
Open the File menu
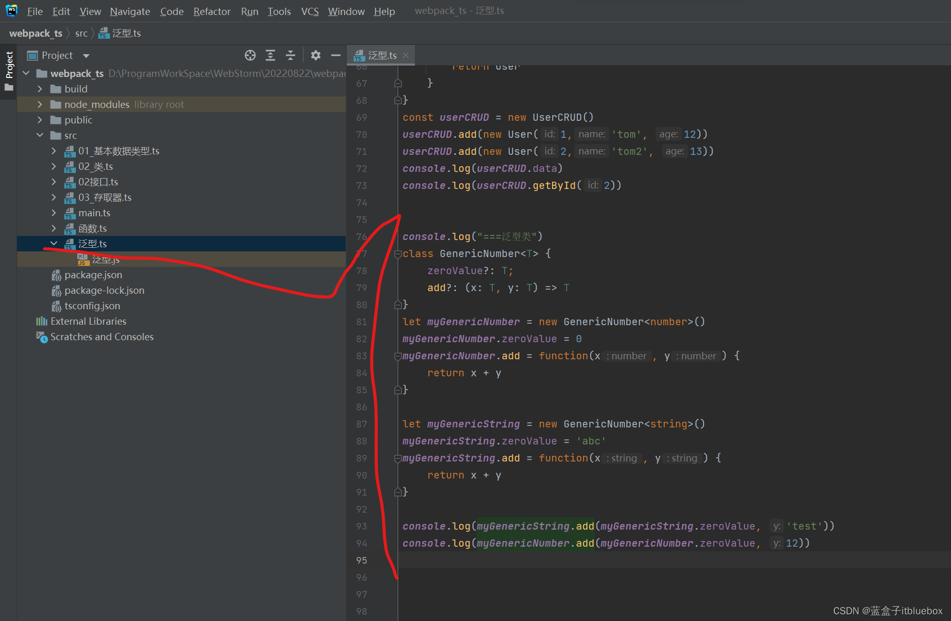(35, 11)
